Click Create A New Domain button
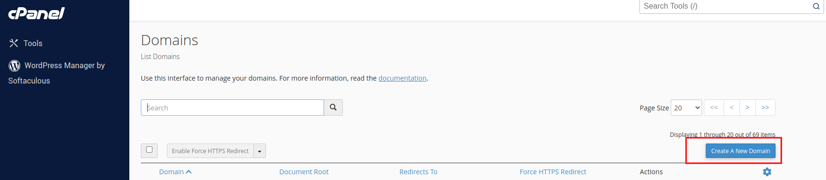826x180 pixels. 740,151
